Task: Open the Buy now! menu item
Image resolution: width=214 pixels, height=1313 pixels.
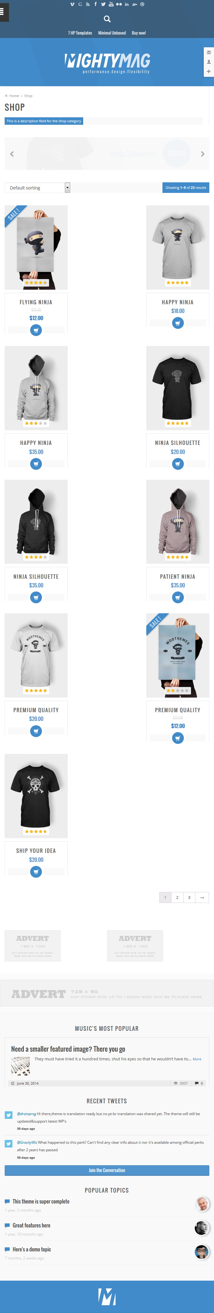Action: (139, 33)
